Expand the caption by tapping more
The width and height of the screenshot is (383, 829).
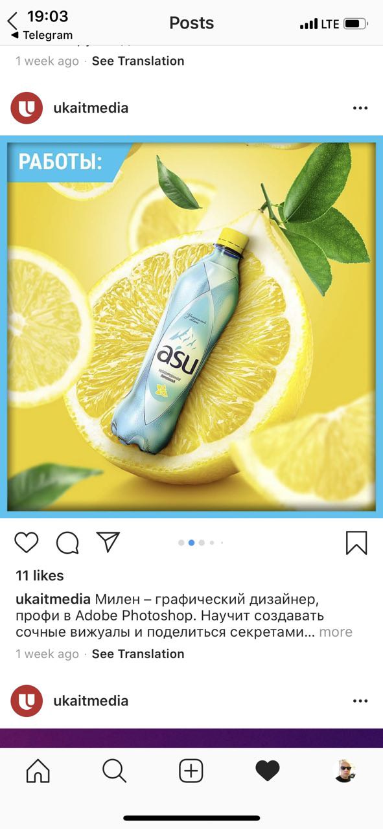coord(336,632)
